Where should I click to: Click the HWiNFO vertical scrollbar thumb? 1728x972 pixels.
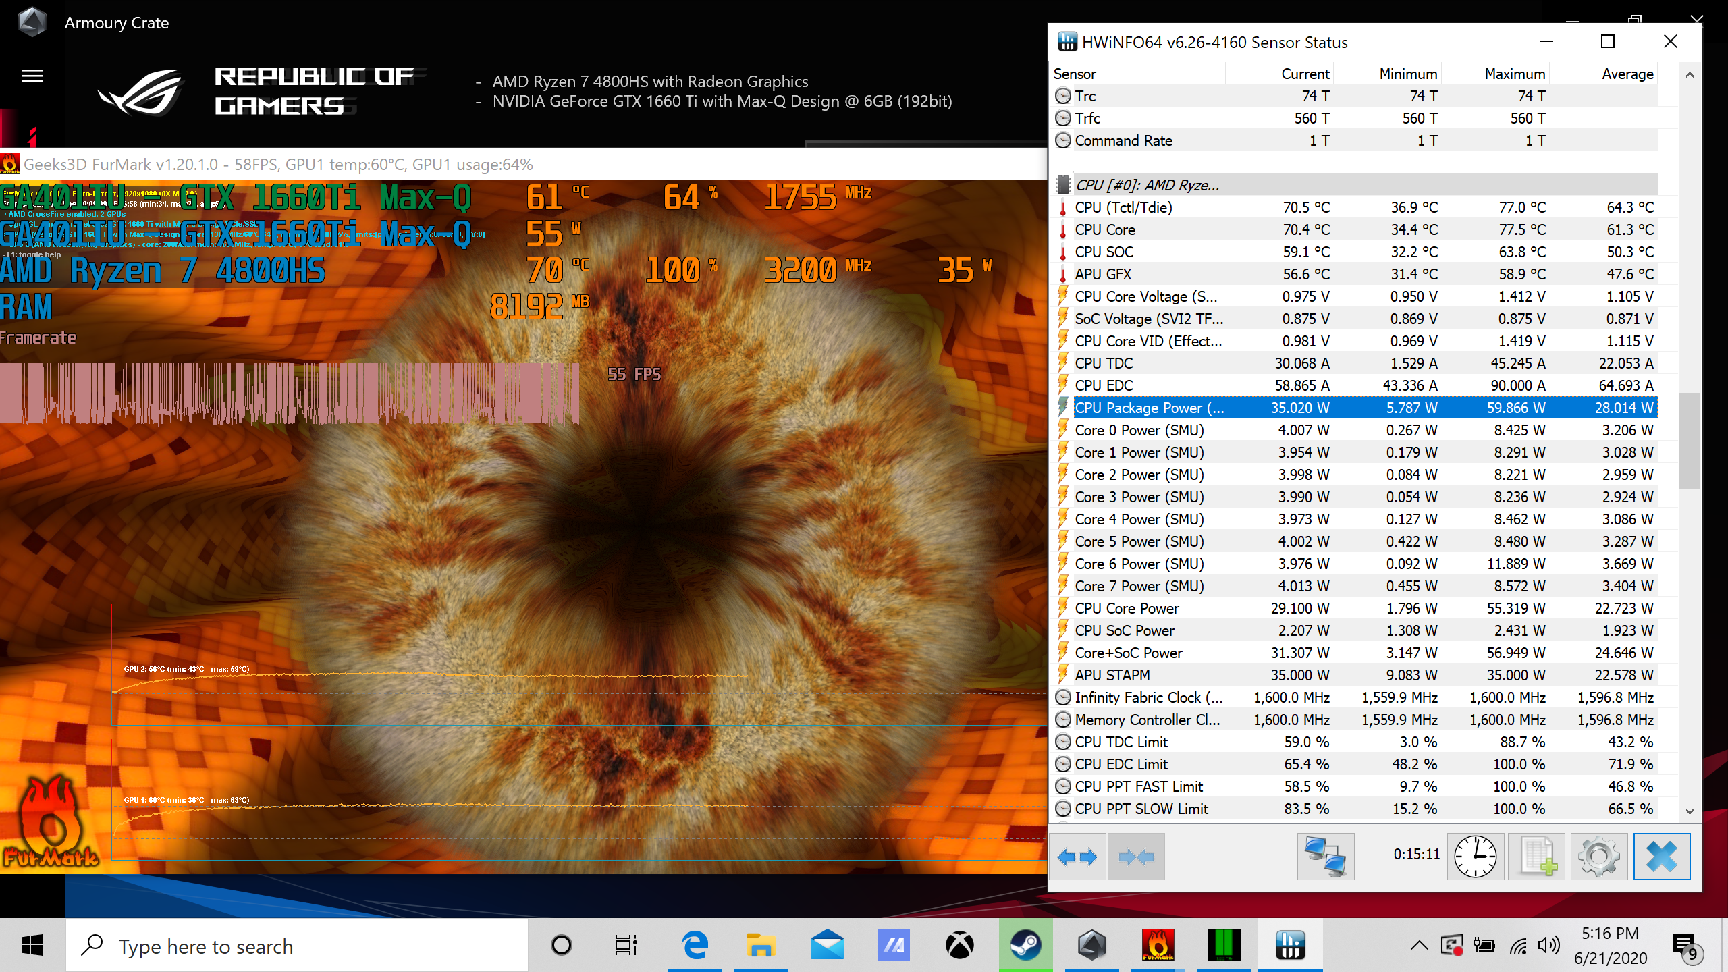click(x=1690, y=440)
